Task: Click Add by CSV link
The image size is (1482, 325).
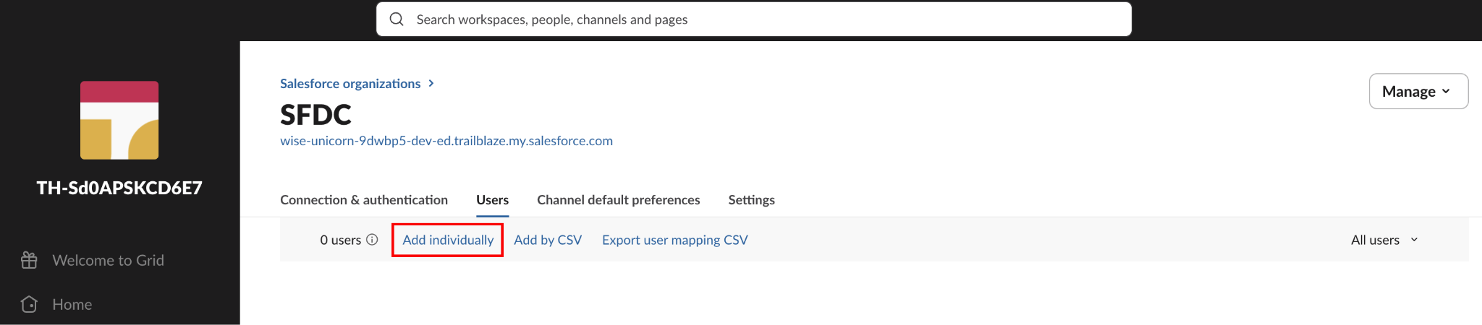Action: pyautogui.click(x=548, y=240)
